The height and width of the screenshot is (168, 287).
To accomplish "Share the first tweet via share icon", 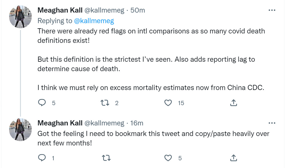I will [233, 103].
